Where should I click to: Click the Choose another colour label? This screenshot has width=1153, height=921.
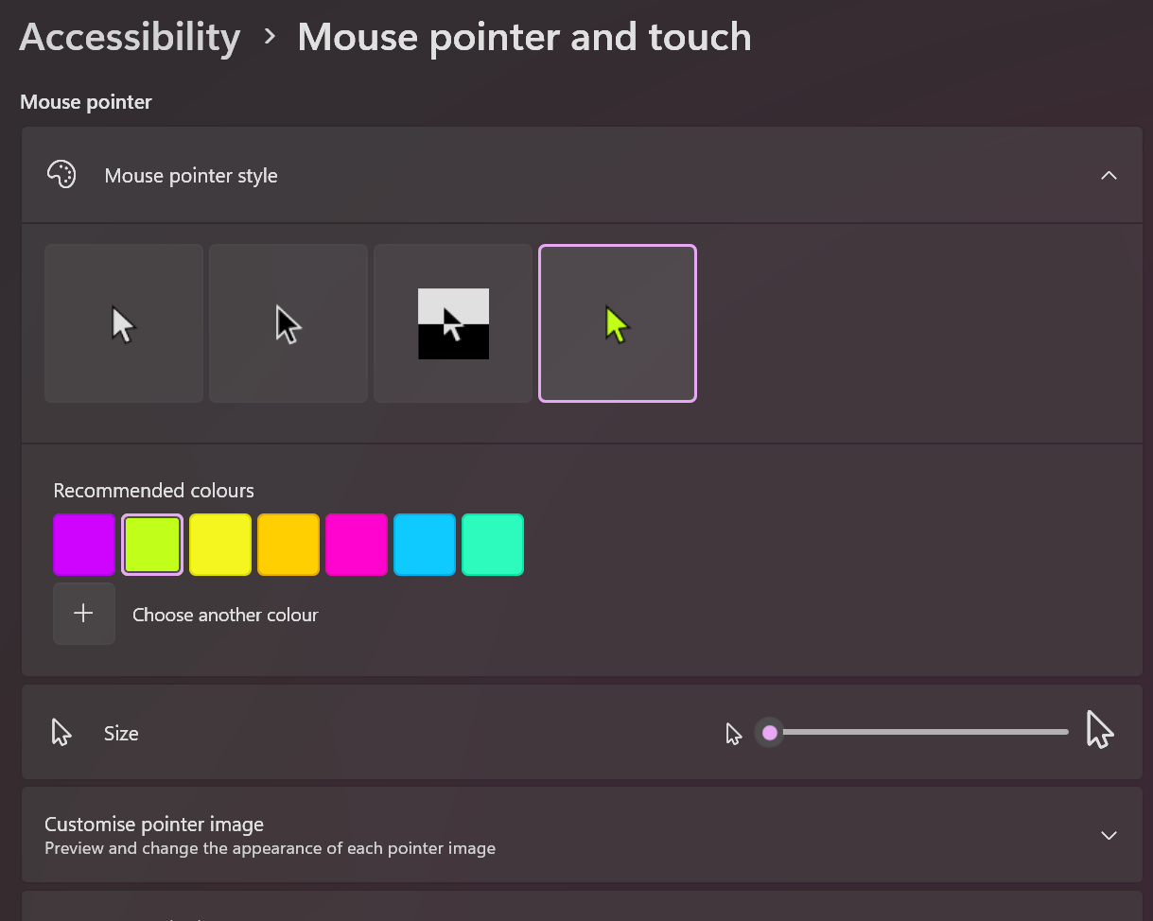(225, 615)
